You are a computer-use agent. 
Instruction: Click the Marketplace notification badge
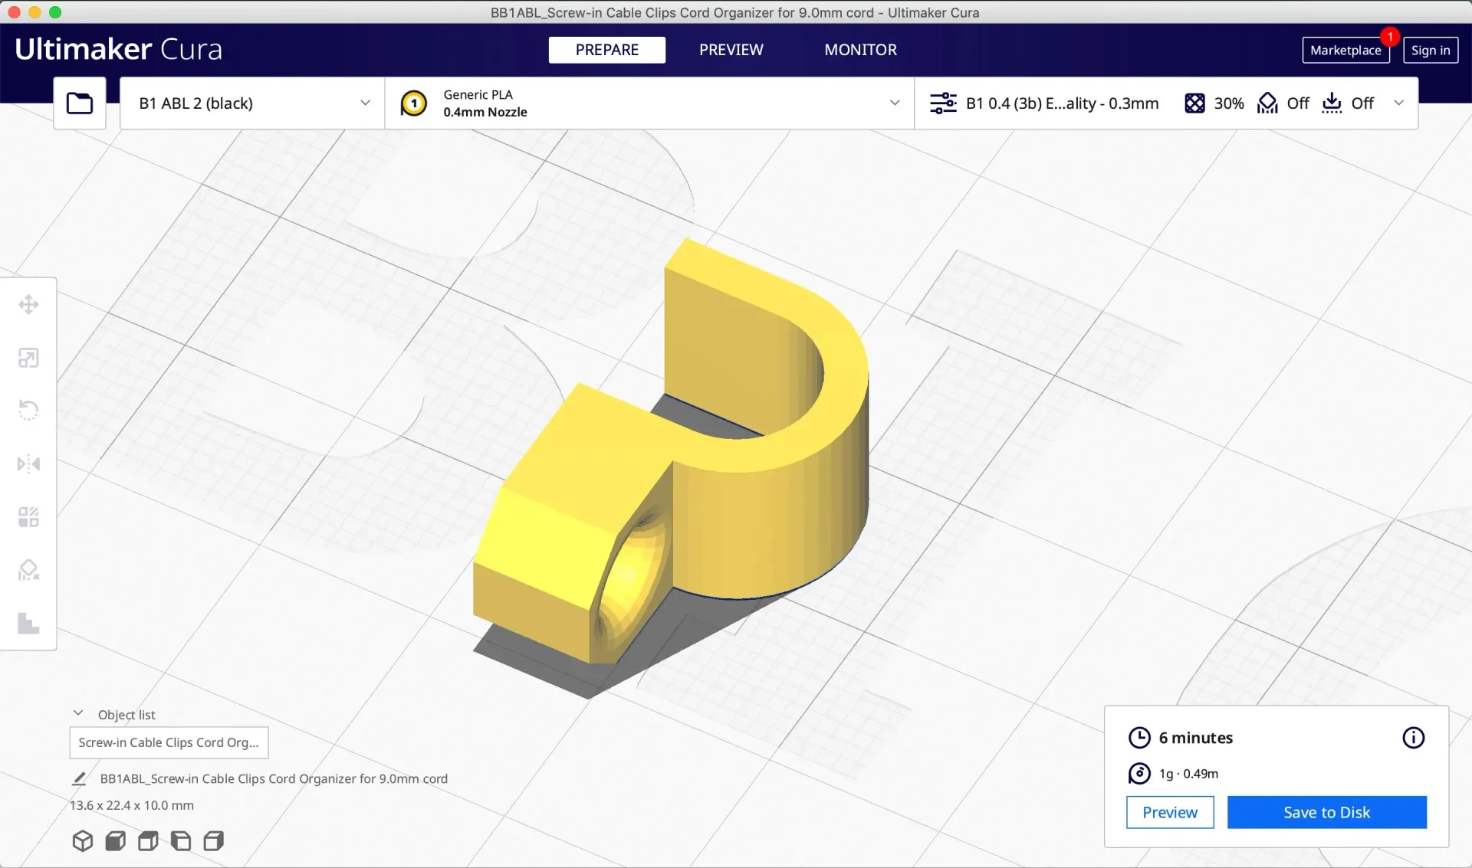1390,37
